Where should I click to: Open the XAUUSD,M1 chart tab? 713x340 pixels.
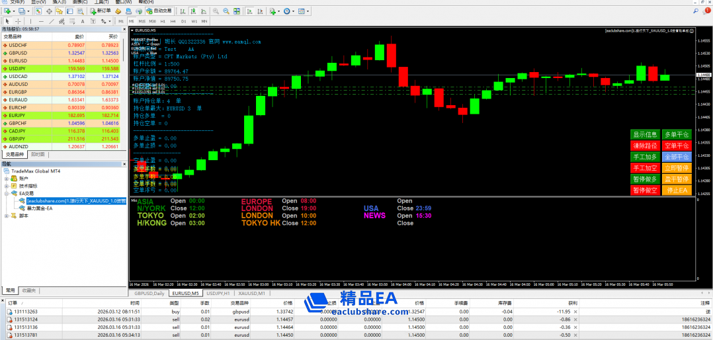(x=251, y=292)
